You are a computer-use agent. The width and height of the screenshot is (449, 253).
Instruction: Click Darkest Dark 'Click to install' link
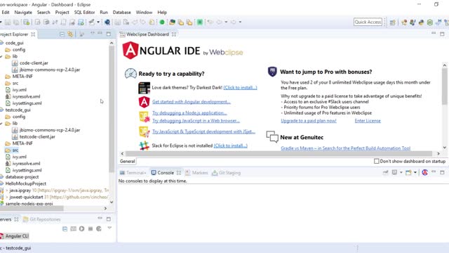tap(240, 87)
